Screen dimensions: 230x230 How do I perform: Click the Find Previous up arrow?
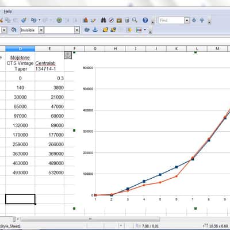coord(202,20)
